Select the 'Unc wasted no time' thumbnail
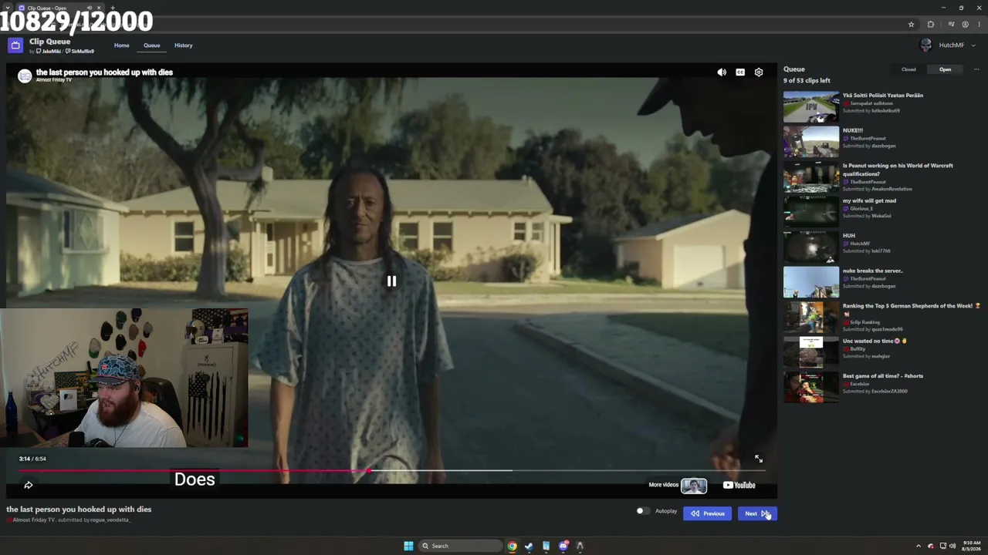The height and width of the screenshot is (555, 988). [x=811, y=352]
